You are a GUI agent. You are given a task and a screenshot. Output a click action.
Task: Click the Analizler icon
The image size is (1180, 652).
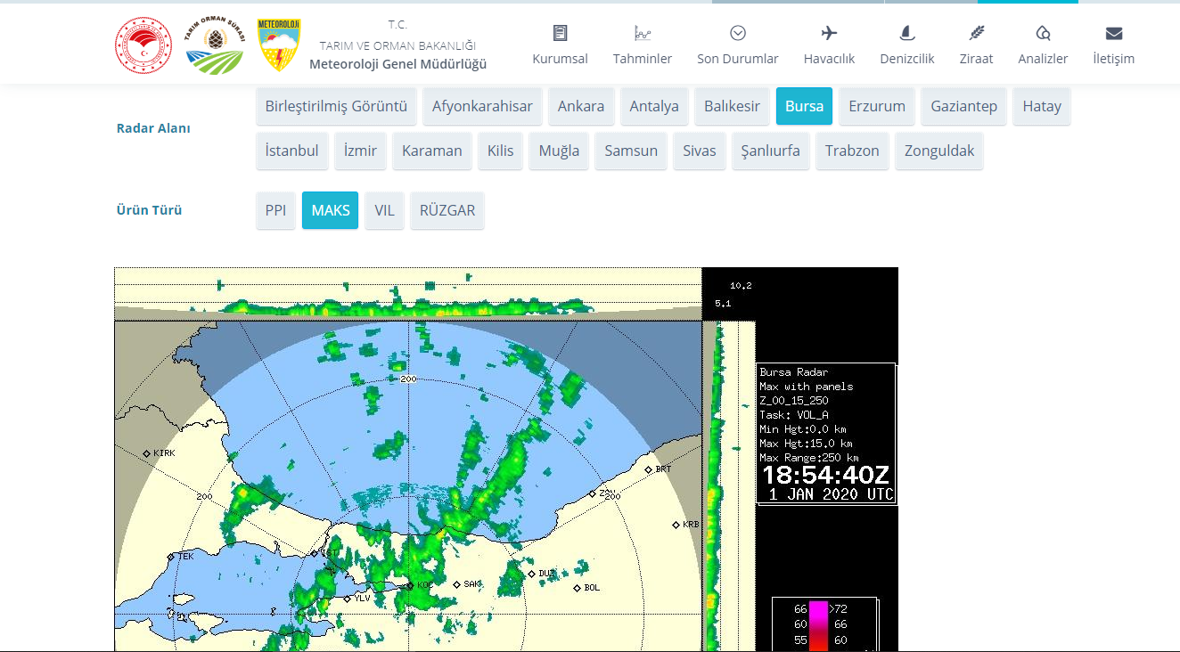click(1043, 33)
